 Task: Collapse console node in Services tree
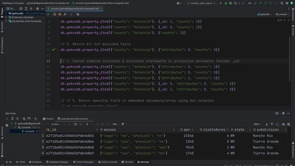click(x=15, y=127)
